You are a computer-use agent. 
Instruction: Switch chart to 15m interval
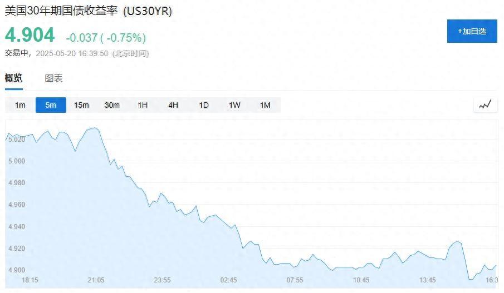point(81,105)
